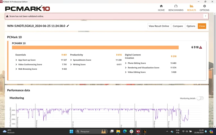216x135 pixels.
Task: Click the orange PCMark 10 score bar
Action: 95,47
